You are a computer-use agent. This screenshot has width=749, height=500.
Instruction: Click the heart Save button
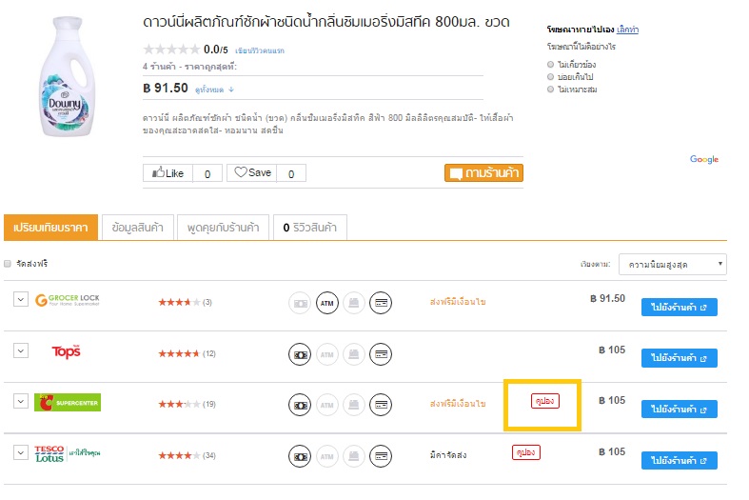coord(253,172)
